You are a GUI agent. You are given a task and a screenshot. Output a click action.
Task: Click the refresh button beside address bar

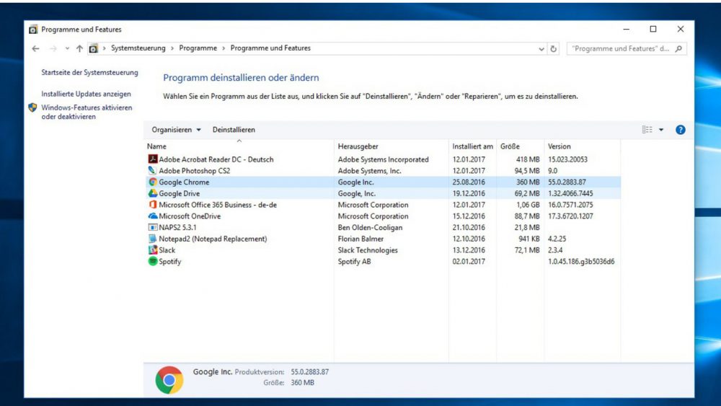[554, 49]
